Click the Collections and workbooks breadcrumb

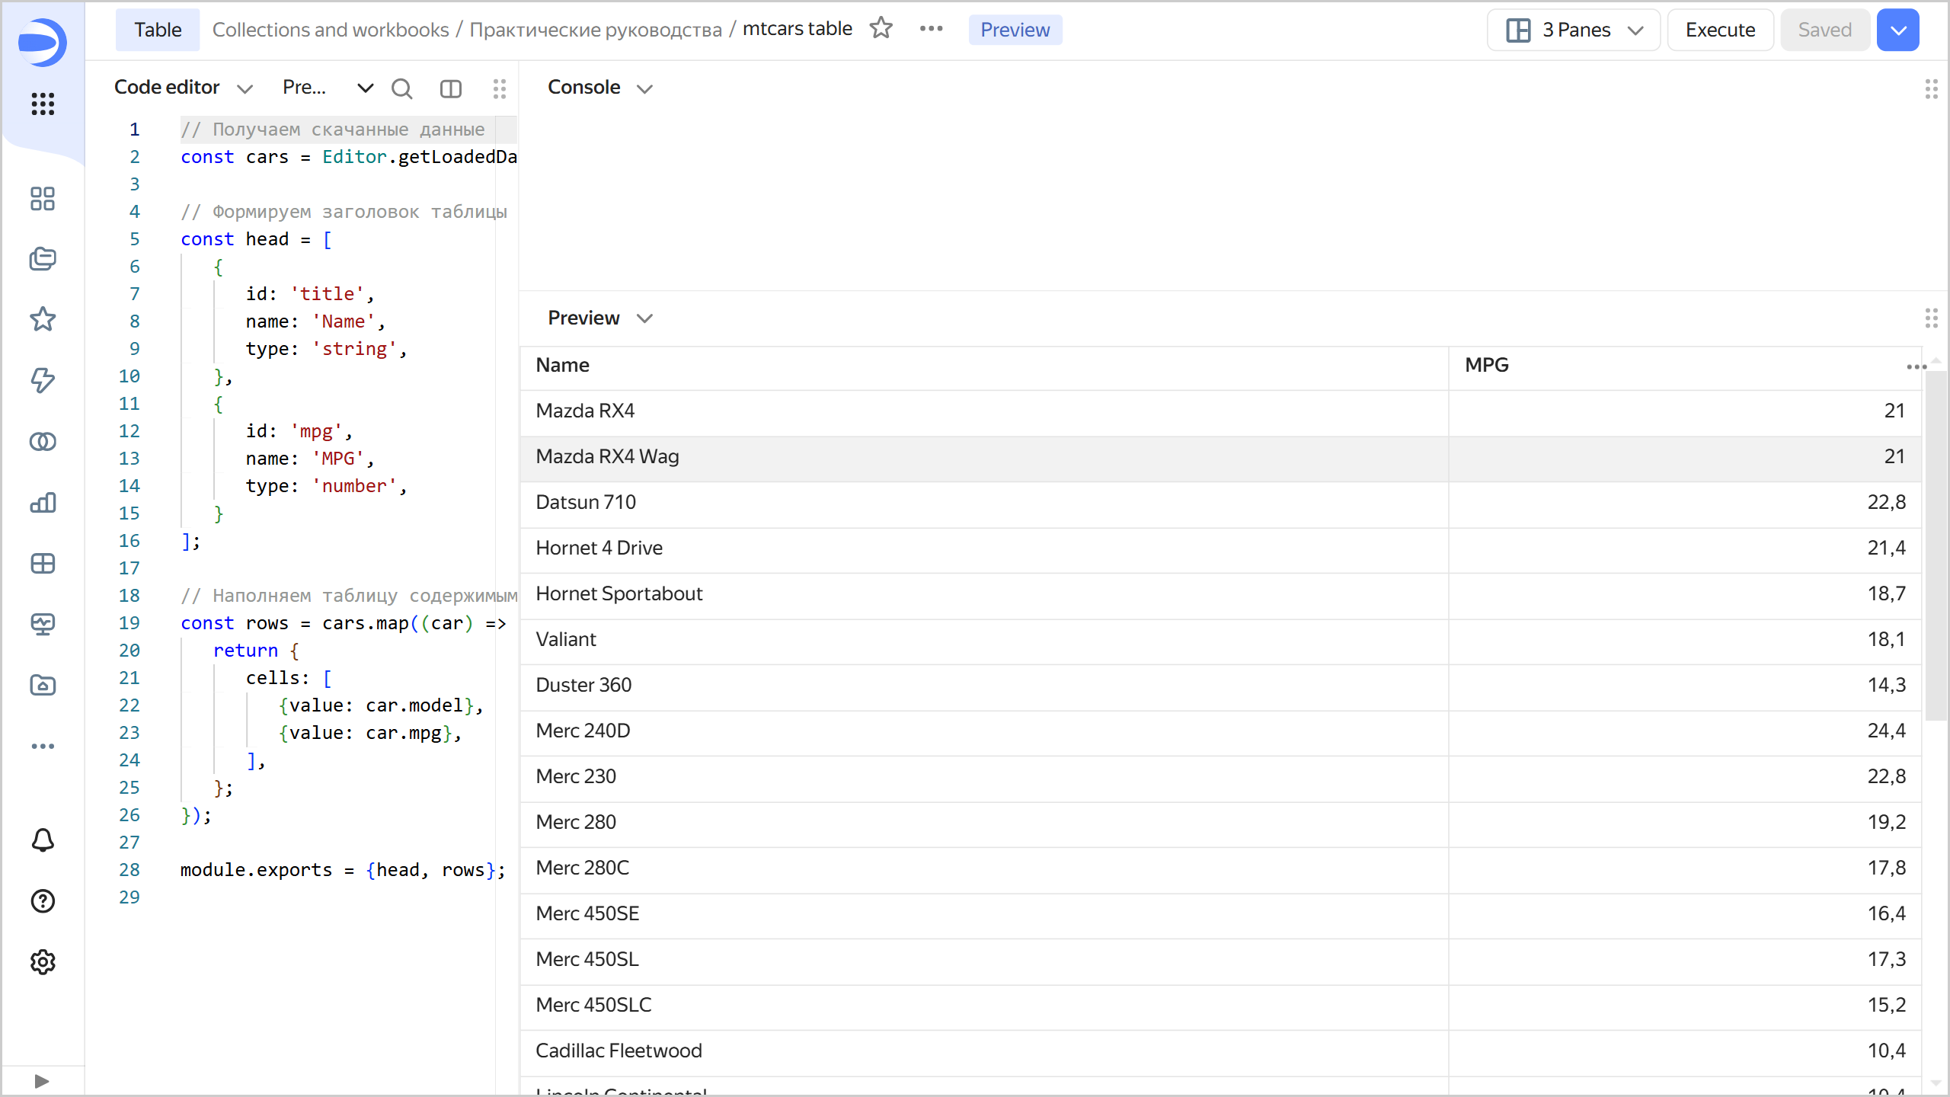[331, 30]
